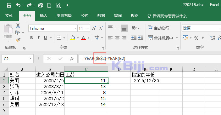Toggle Align Left icon
This screenshot has width=221, height=115.
pyautogui.click(x=110, y=38)
